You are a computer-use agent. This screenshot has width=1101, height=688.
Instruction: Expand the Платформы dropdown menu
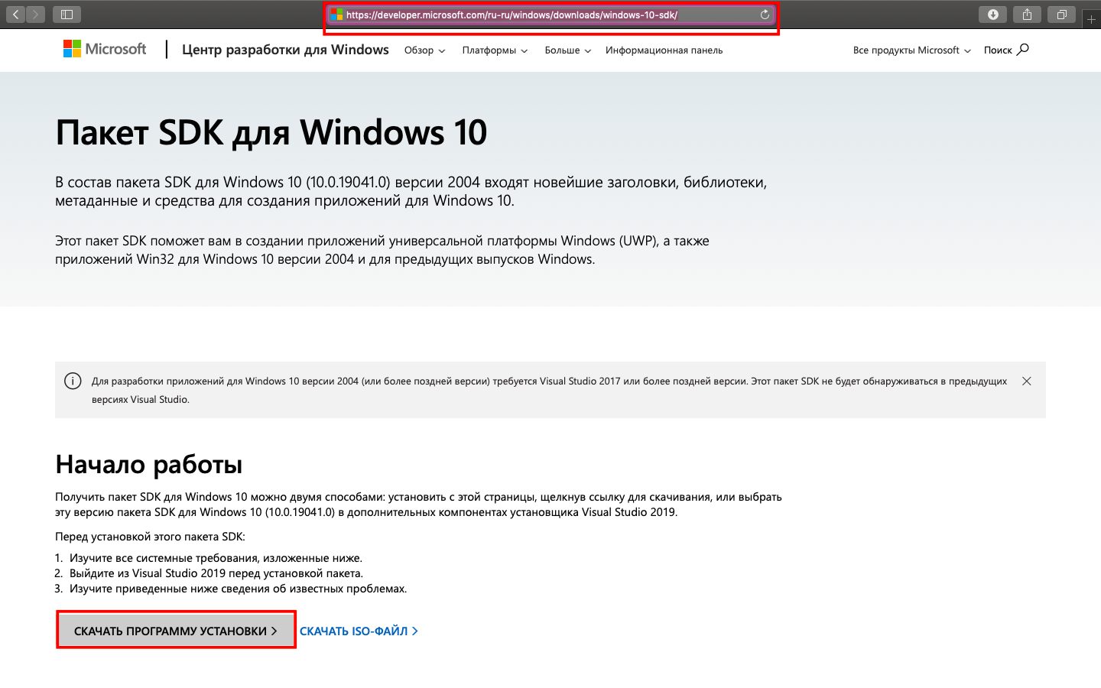tap(495, 50)
